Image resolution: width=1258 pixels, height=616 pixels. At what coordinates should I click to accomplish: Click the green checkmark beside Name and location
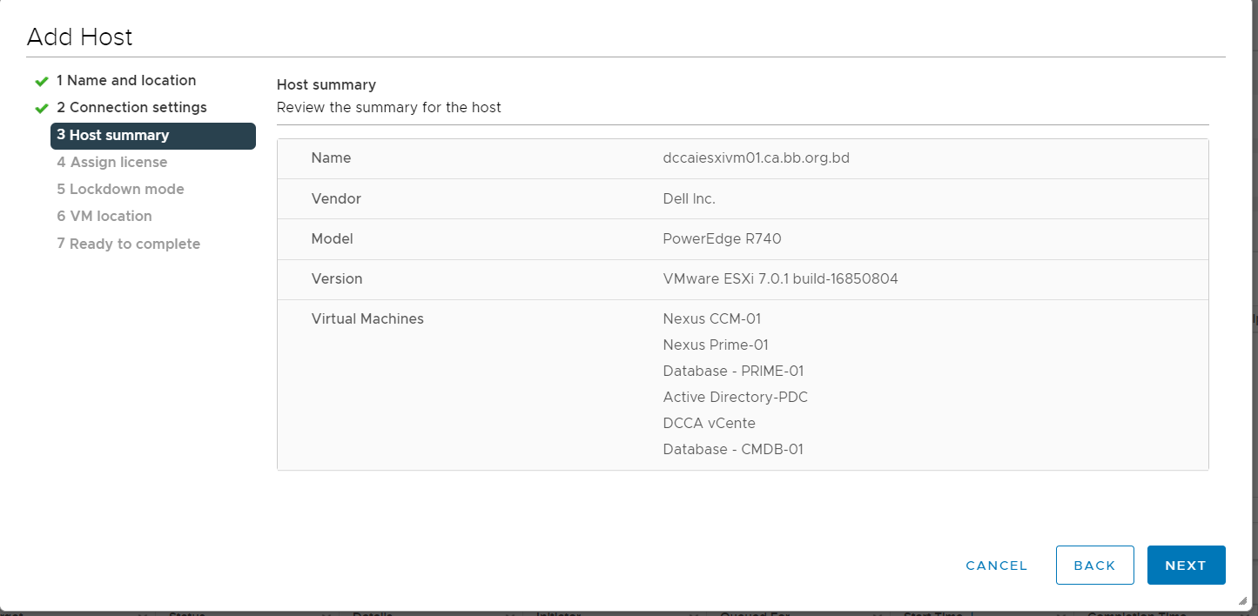tap(41, 81)
